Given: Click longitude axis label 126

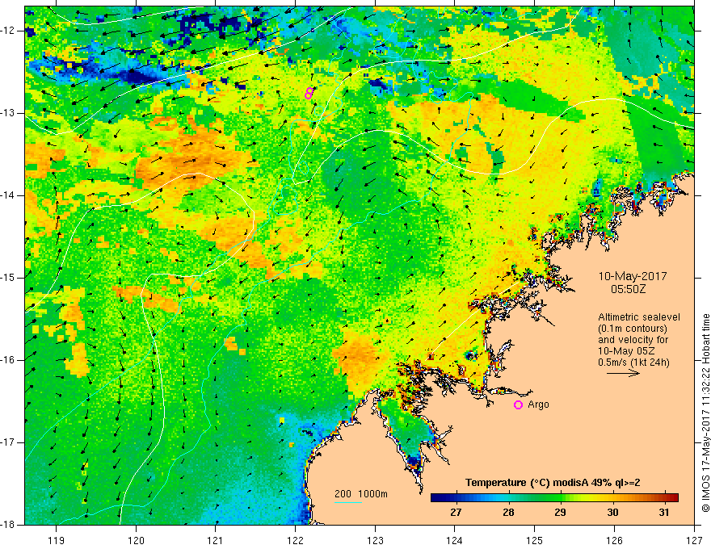Looking at the screenshot, I should click(614, 540).
